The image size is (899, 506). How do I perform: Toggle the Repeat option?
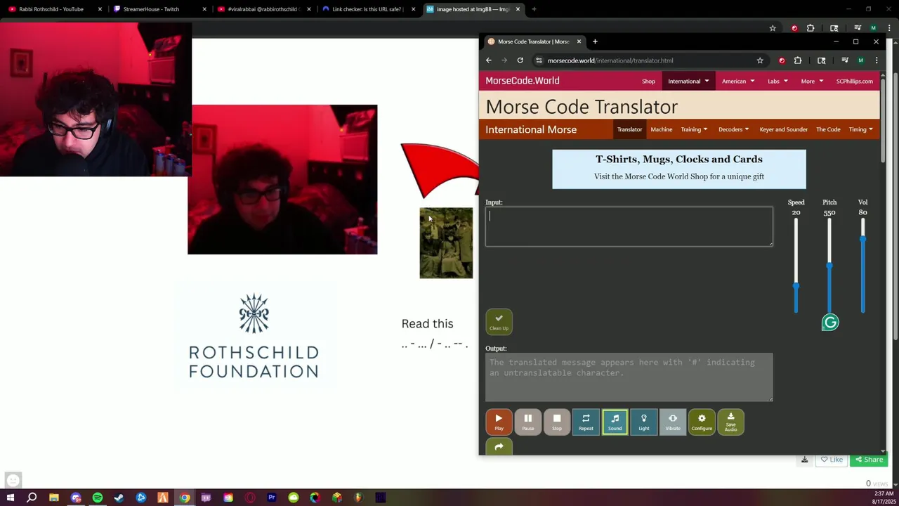click(586, 422)
